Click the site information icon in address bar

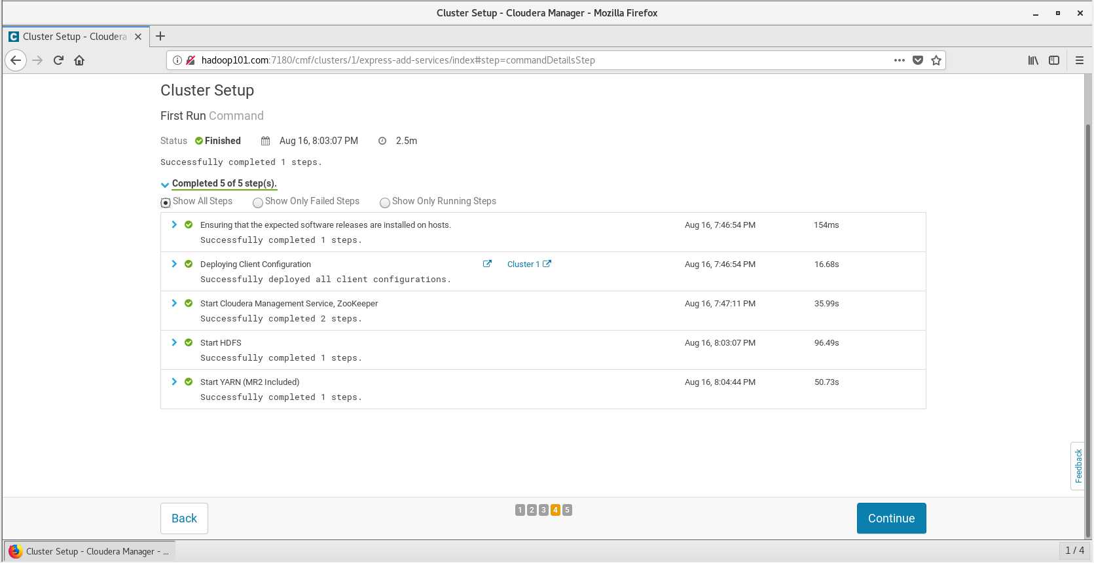(x=177, y=60)
